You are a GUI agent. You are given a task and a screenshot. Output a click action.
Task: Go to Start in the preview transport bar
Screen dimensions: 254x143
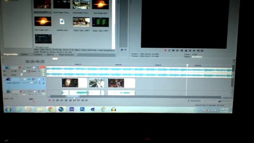[x=190, y=50]
